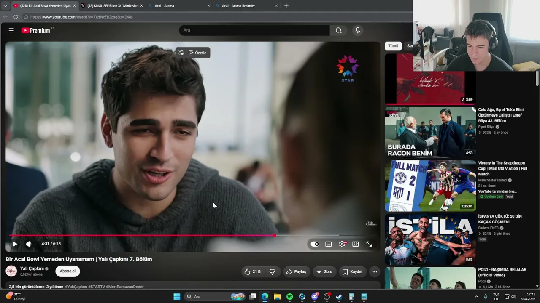Click the picture-in-picture icon beside Özetle
The image size is (540, 303).
click(181, 53)
